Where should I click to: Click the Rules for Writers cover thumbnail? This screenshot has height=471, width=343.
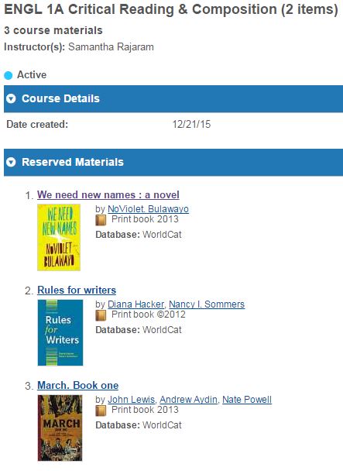click(60, 332)
